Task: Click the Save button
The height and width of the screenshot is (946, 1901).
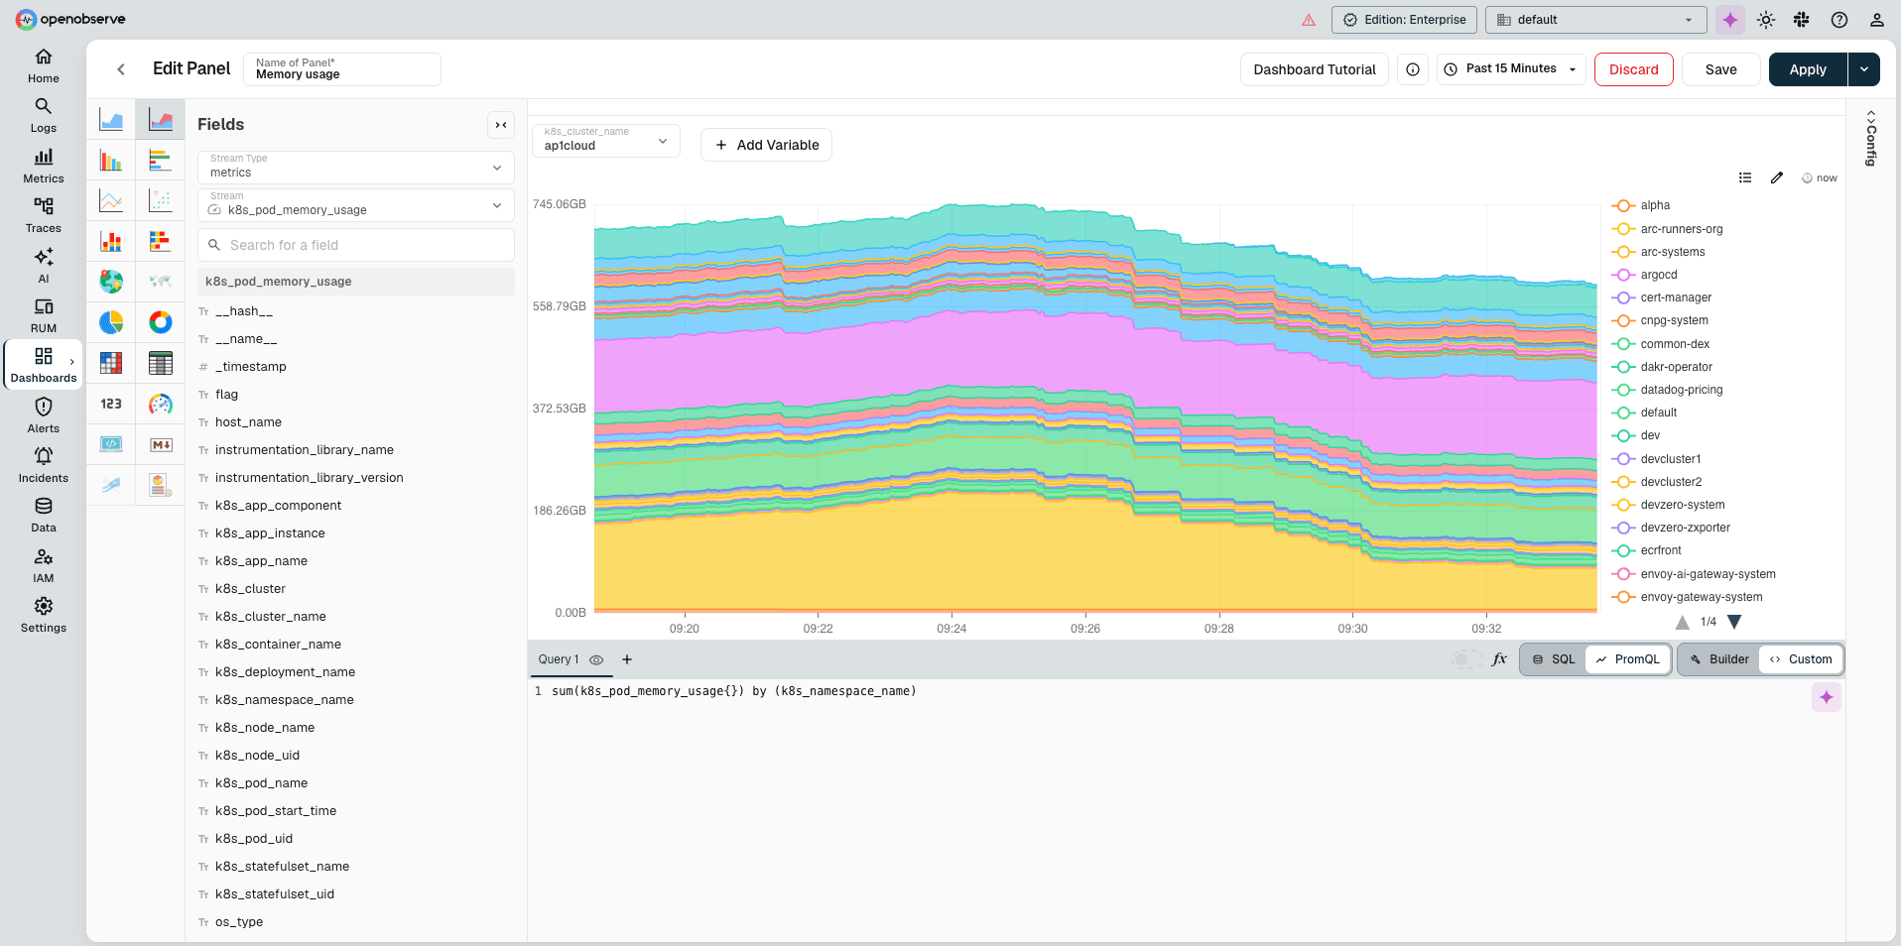Action: pyautogui.click(x=1721, y=69)
